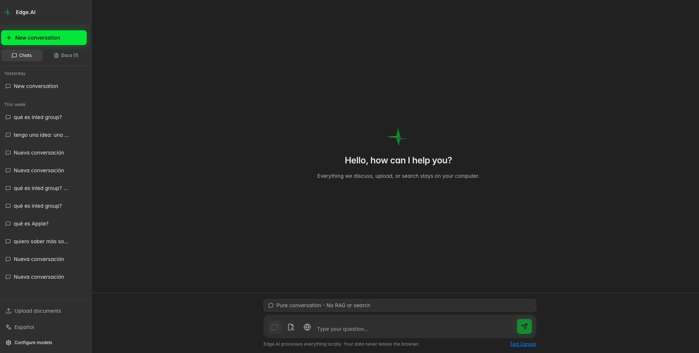Click the Pure conversation mode status bar
699x353 pixels.
(x=400, y=305)
